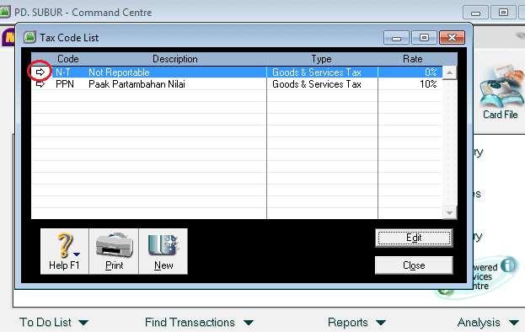Maximize the Tax Code List window
Viewport: 525px width, 332px height.
pos(424,37)
